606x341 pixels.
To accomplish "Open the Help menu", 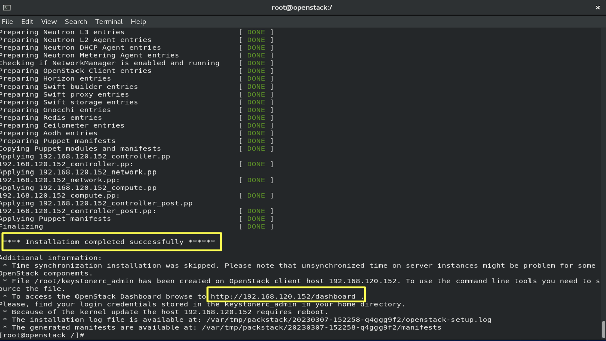I will [x=138, y=22].
